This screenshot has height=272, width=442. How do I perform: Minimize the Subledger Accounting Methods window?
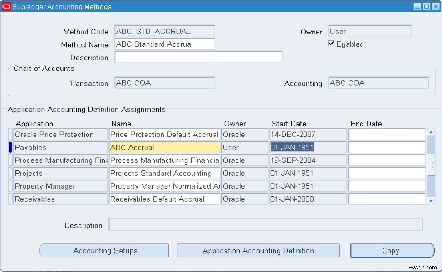417,6
